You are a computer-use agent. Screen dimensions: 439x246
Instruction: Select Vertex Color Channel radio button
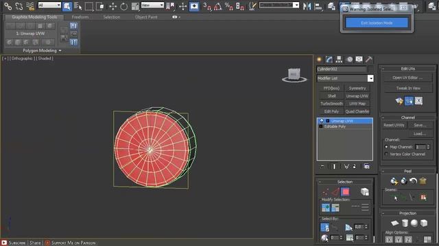[386, 154]
